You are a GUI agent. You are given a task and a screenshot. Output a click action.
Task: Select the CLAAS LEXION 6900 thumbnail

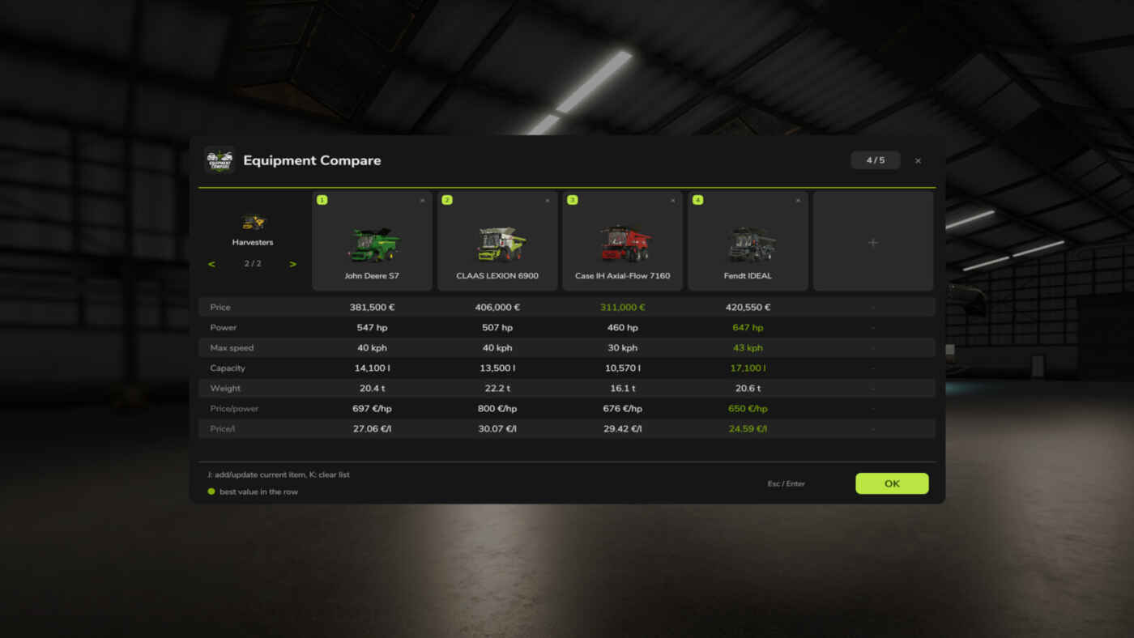501,244
